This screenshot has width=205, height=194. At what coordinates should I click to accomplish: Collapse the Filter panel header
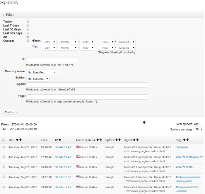(x=9, y=15)
